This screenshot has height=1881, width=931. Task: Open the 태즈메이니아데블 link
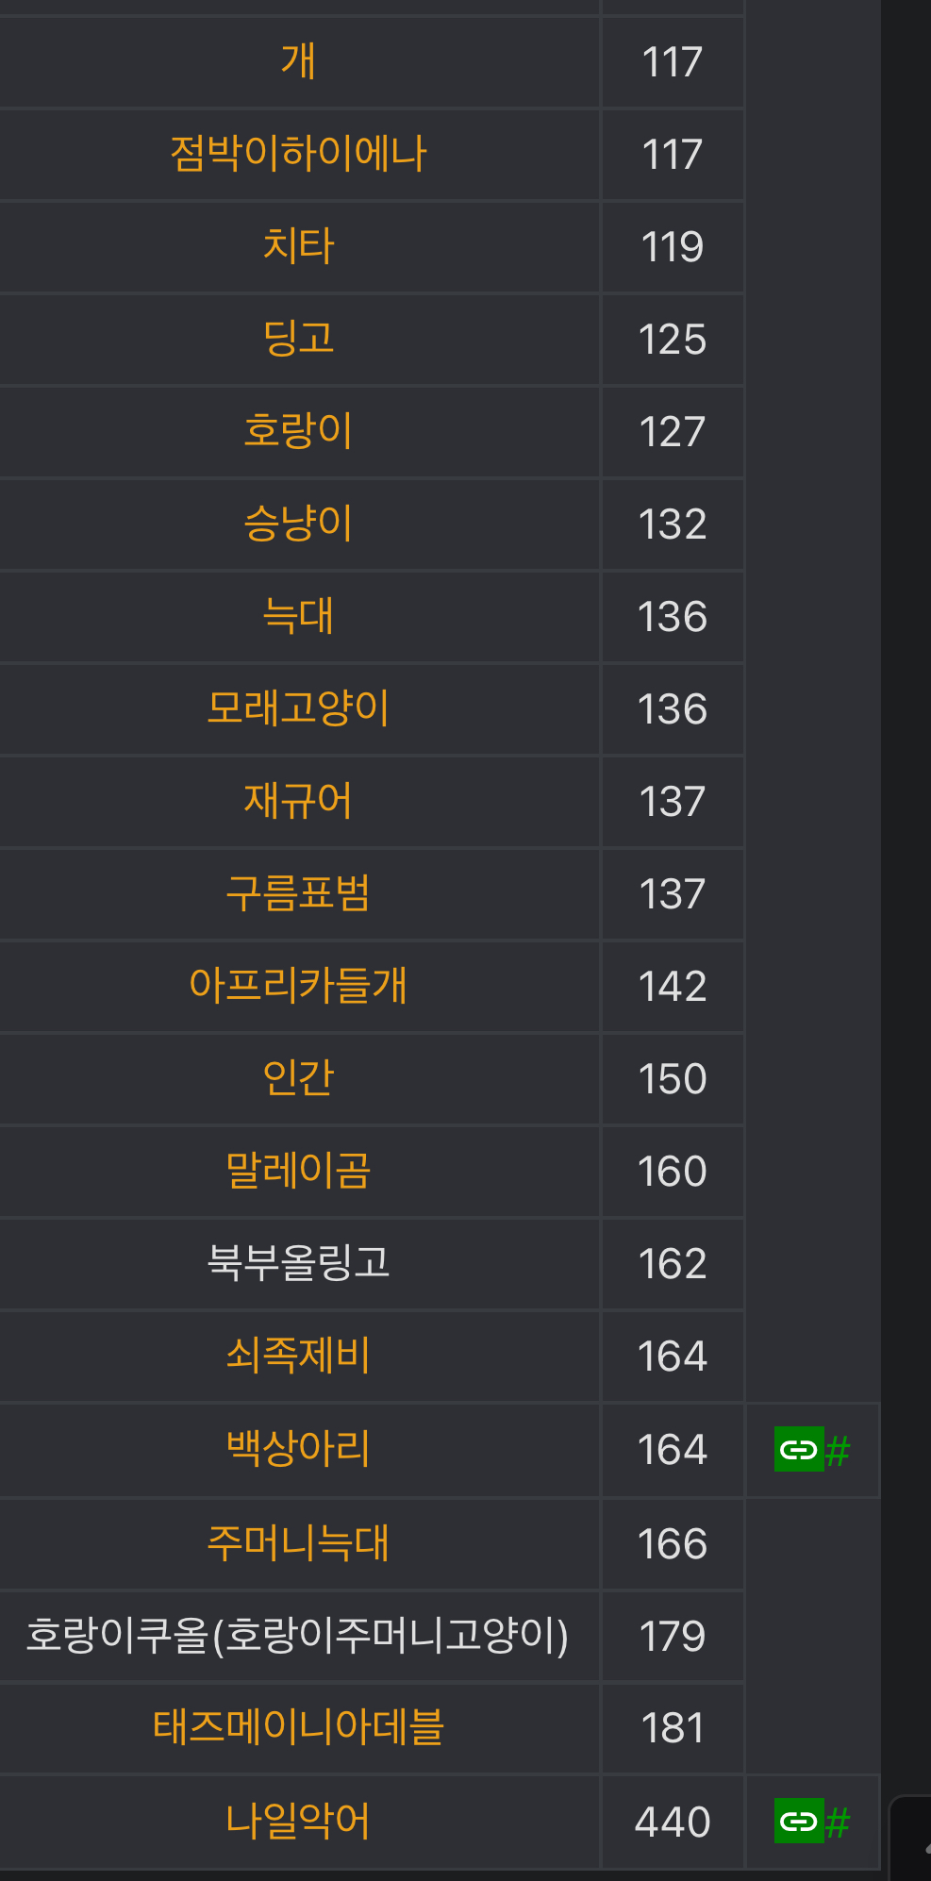(x=298, y=1727)
